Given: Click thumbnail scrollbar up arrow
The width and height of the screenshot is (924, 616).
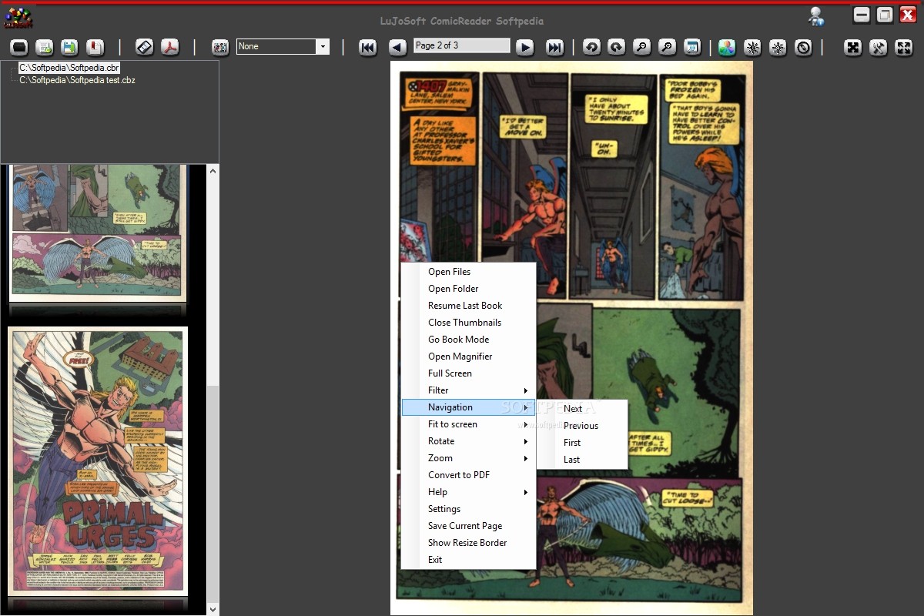Looking at the screenshot, I should pyautogui.click(x=213, y=170).
